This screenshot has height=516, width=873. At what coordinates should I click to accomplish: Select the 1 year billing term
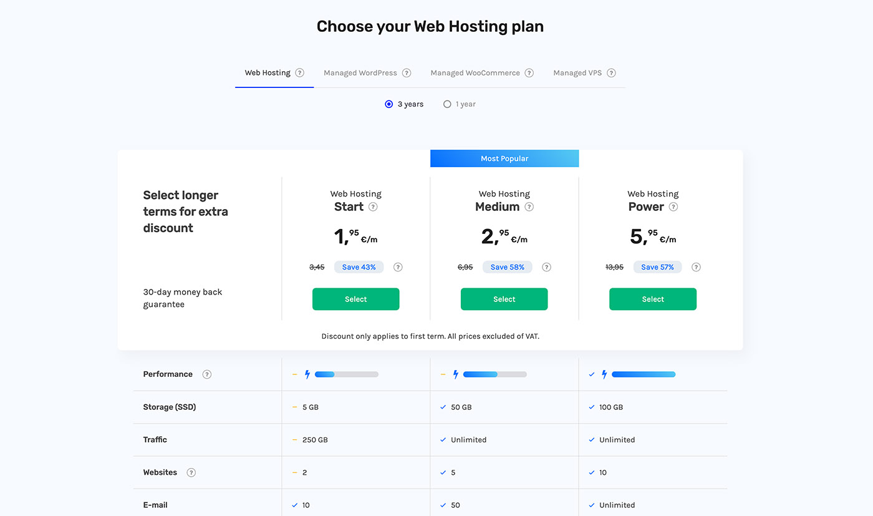click(x=447, y=104)
